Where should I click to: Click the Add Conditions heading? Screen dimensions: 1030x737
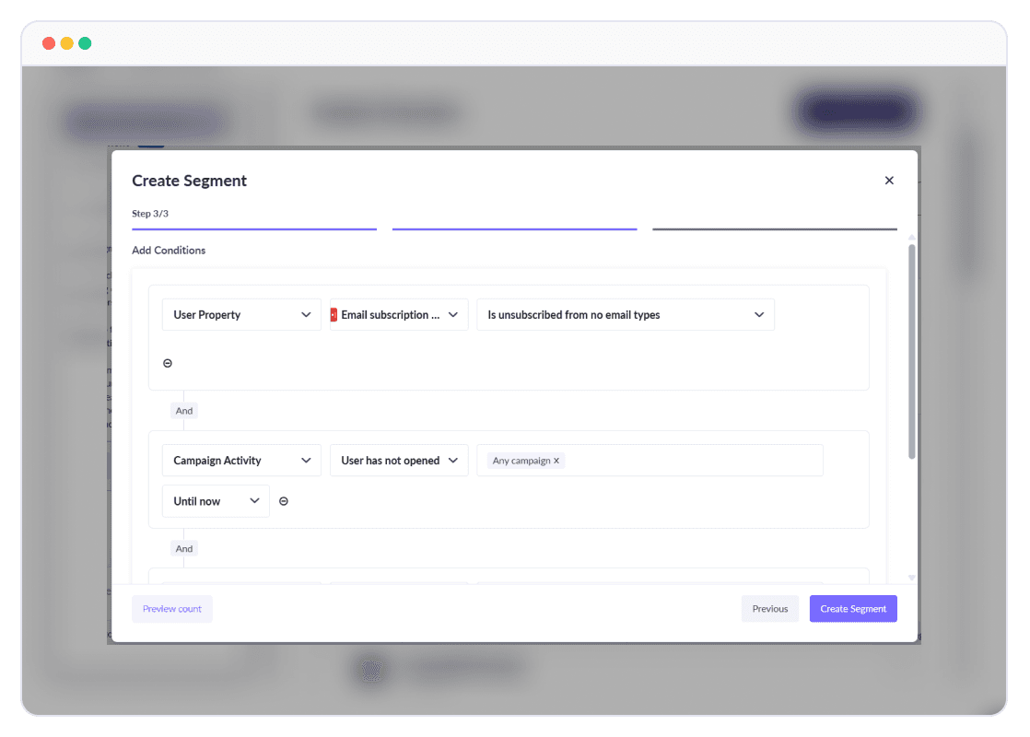click(169, 251)
